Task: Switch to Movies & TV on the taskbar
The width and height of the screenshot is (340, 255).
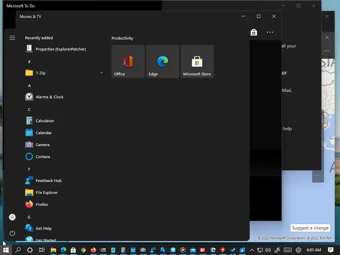Action: click(242, 250)
